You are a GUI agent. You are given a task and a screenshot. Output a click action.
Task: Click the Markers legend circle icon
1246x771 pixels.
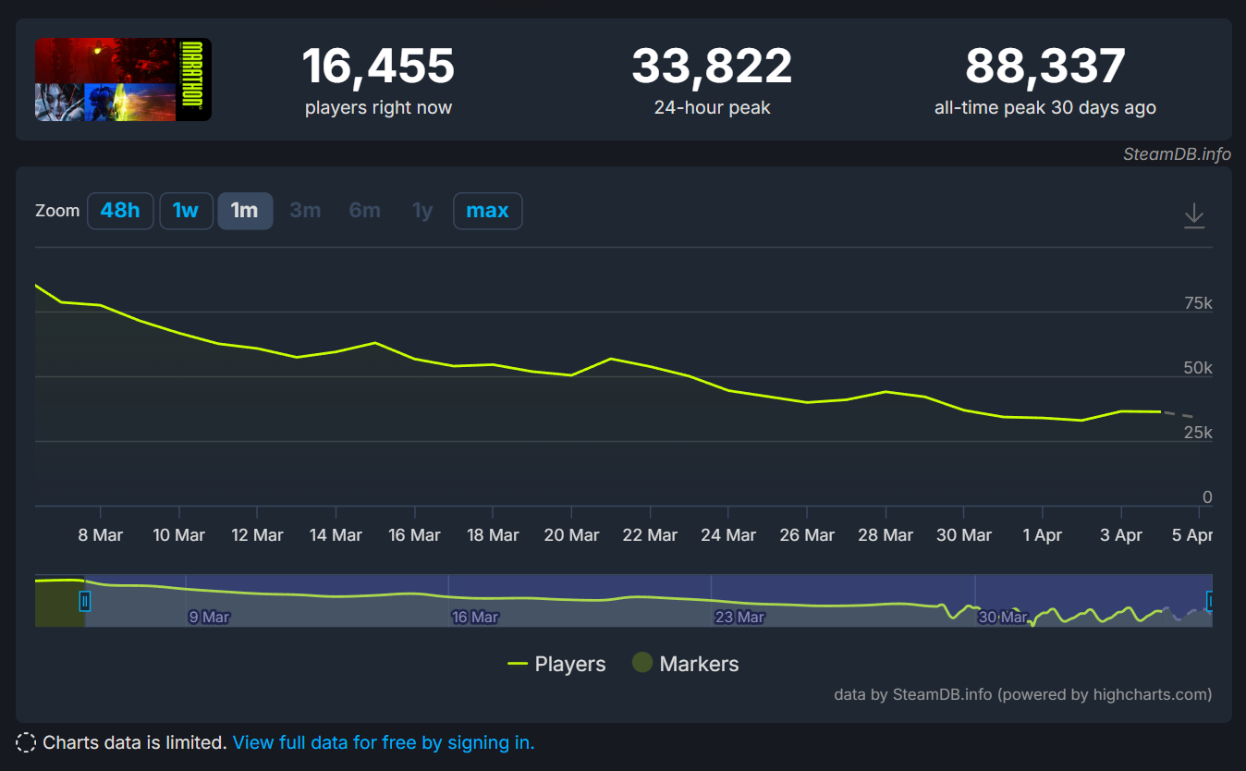point(642,663)
